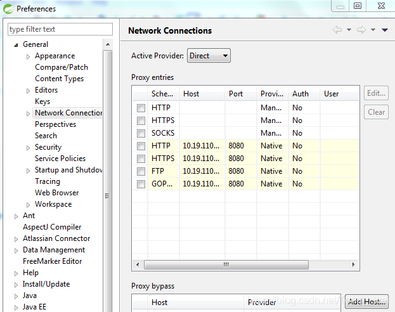Screen dimensions: 395x312
Task: Select Content Types in the tree
Action: click(59, 79)
